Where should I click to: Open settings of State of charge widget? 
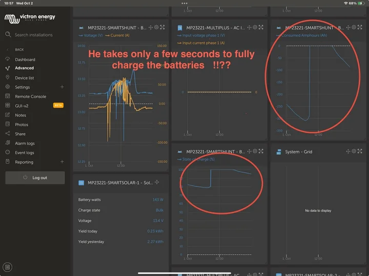pyautogui.click(x=255, y=151)
